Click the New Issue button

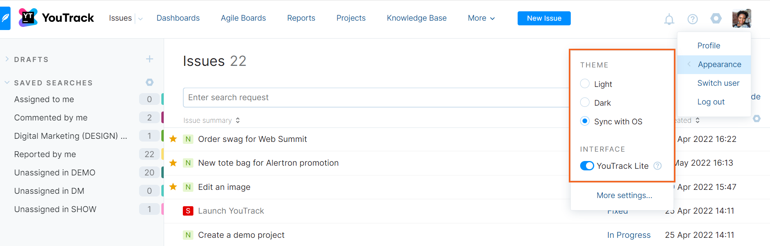pyautogui.click(x=544, y=18)
